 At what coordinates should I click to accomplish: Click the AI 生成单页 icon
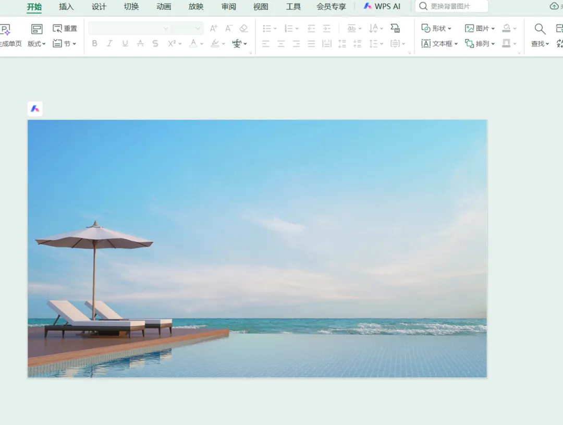click(6, 29)
